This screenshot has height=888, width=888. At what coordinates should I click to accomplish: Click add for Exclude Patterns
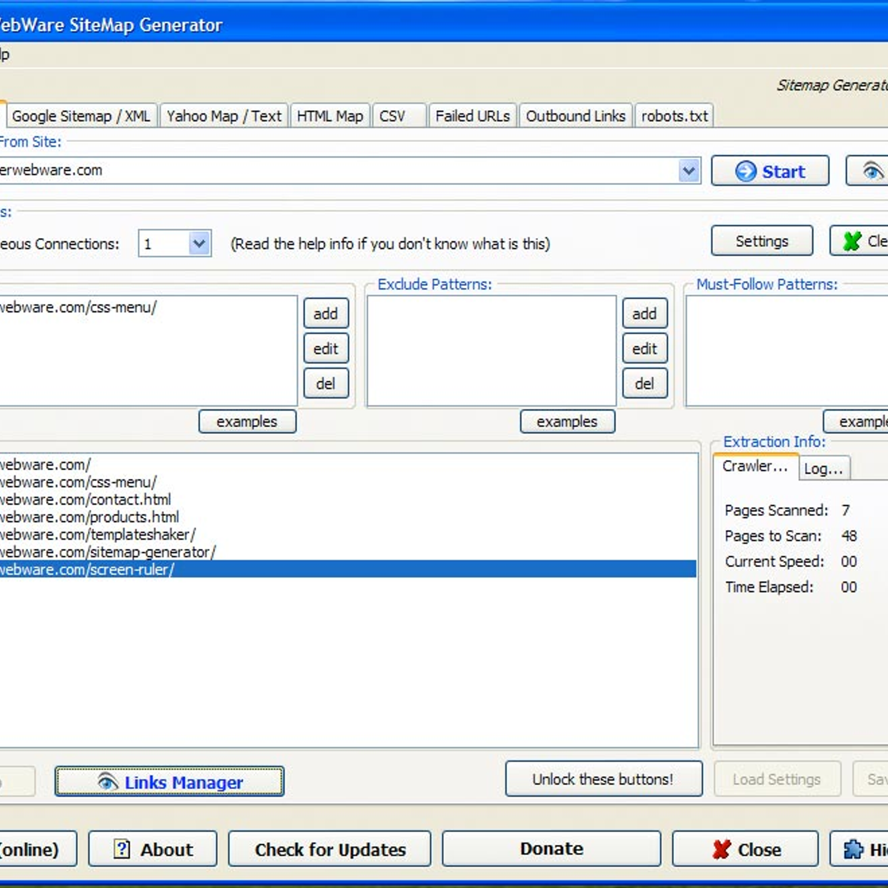point(644,314)
